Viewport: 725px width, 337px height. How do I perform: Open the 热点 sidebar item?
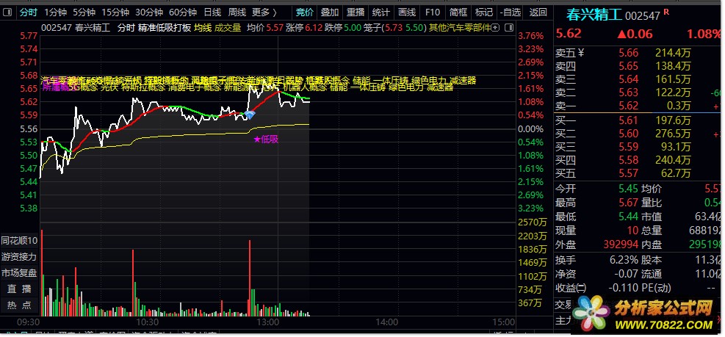click(x=19, y=305)
